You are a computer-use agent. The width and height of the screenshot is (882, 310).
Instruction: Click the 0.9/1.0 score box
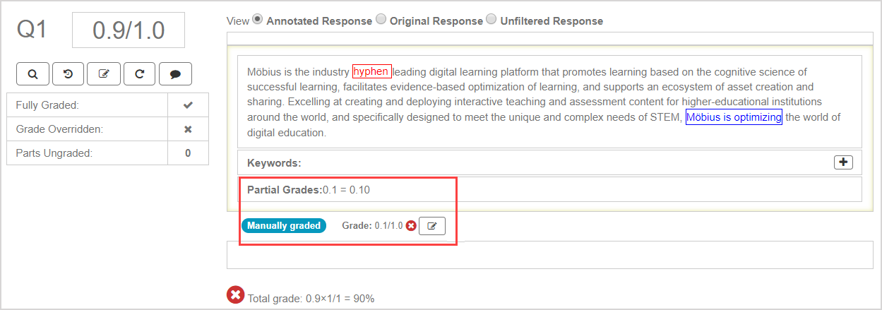(129, 30)
